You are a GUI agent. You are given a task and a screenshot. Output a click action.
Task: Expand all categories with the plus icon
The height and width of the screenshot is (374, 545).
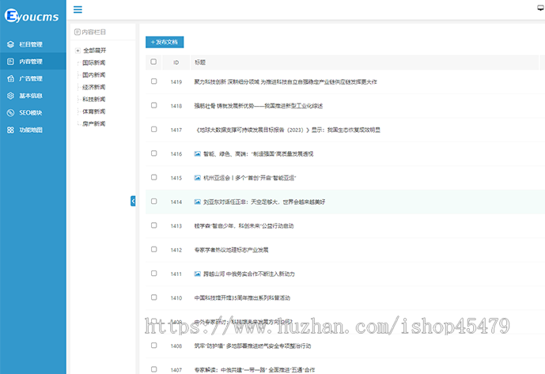coord(78,51)
